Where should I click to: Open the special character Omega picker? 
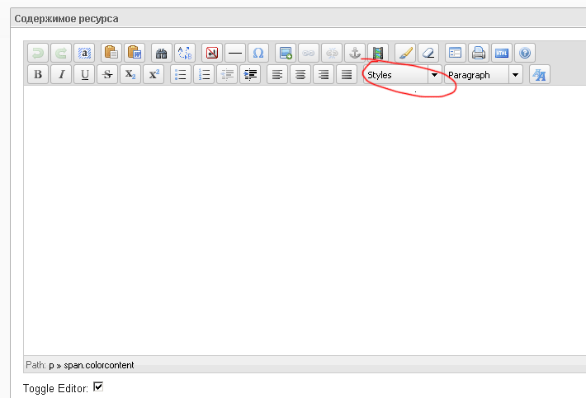(258, 53)
